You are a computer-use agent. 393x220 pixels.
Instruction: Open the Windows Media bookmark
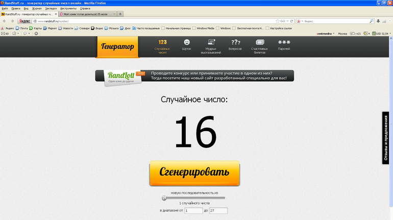(x=203, y=28)
